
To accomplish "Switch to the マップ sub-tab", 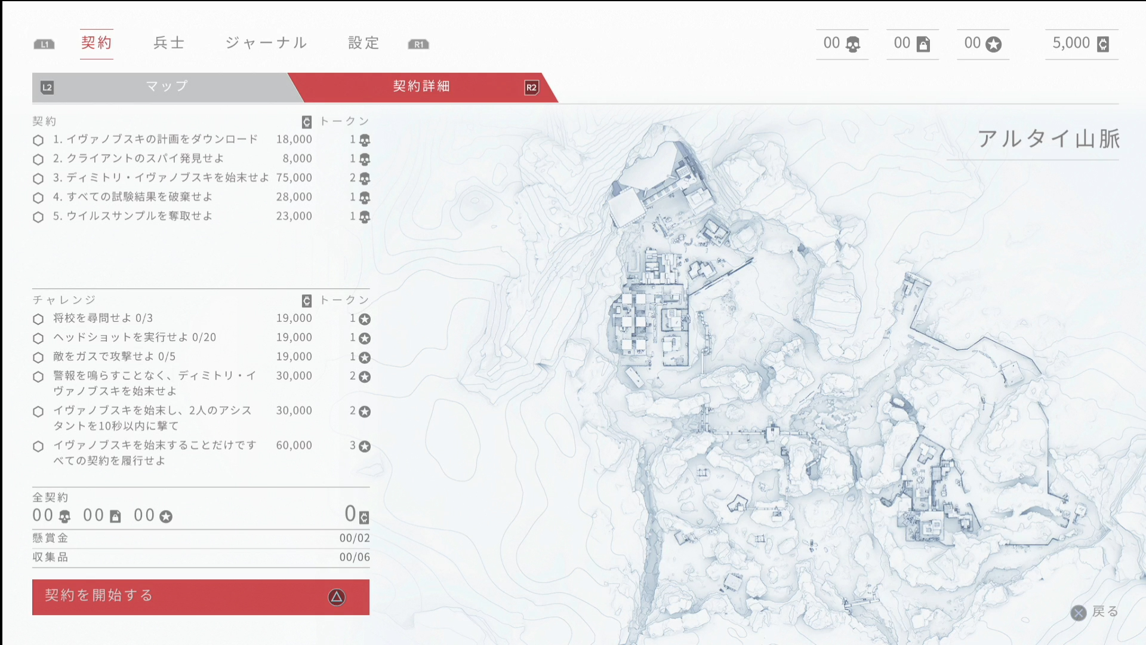I will (x=167, y=87).
